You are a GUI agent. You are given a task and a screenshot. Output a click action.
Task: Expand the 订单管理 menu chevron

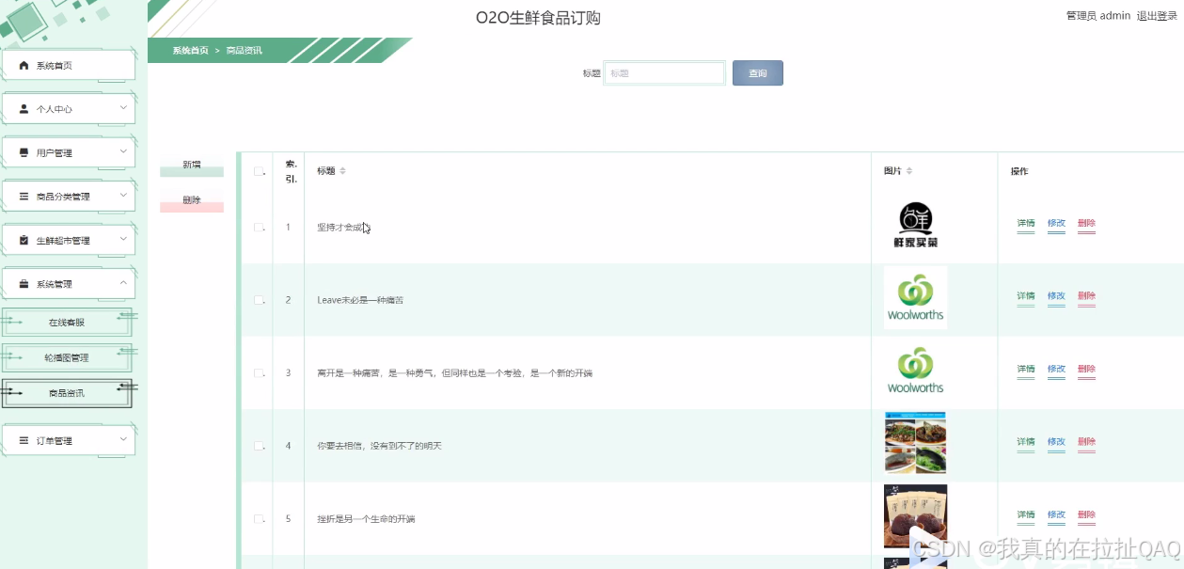[123, 439]
